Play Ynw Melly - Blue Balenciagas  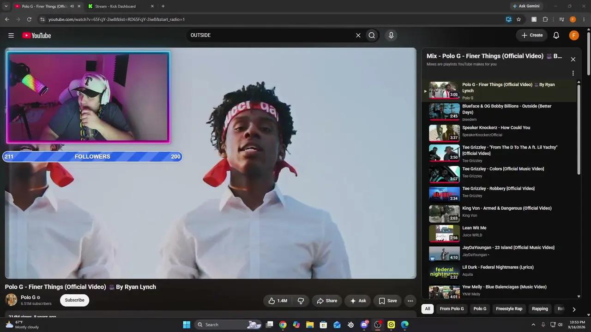pyautogui.click(x=500, y=291)
